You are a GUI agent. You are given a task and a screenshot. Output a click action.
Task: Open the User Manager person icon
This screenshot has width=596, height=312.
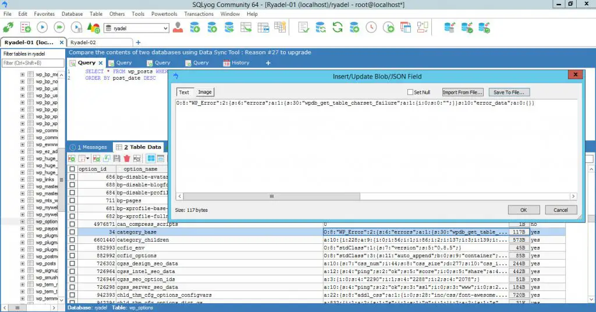click(x=178, y=27)
